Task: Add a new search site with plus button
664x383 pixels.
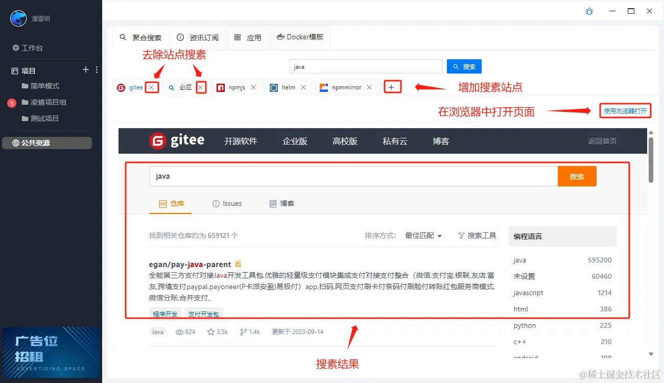Action: [x=392, y=87]
